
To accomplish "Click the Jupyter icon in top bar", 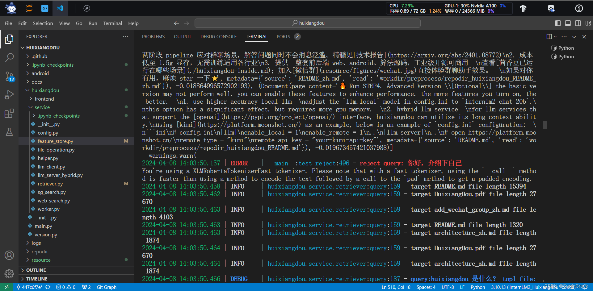I will click(29, 8).
